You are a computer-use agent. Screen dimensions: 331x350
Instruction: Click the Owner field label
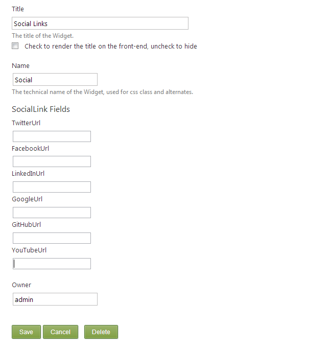21,285
